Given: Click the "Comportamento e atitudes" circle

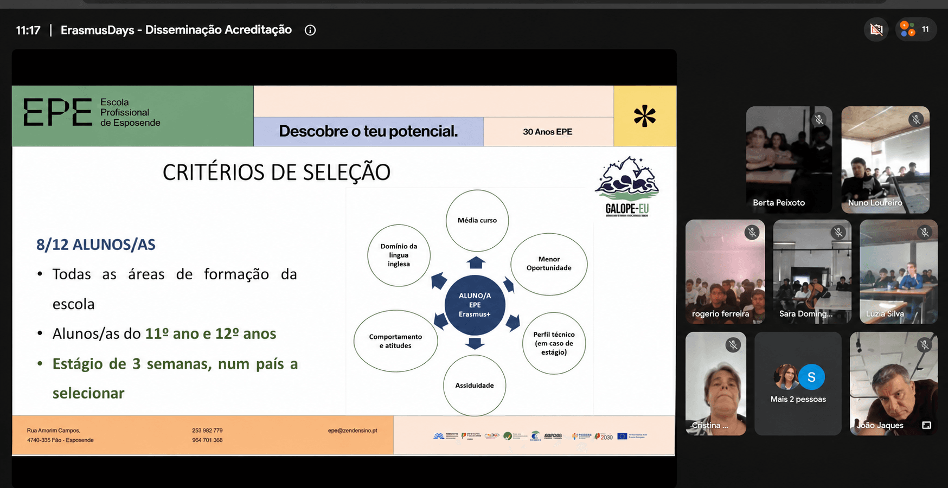Looking at the screenshot, I should click(395, 341).
